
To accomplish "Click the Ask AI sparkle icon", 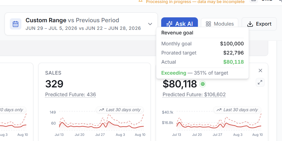I will point(169,24).
